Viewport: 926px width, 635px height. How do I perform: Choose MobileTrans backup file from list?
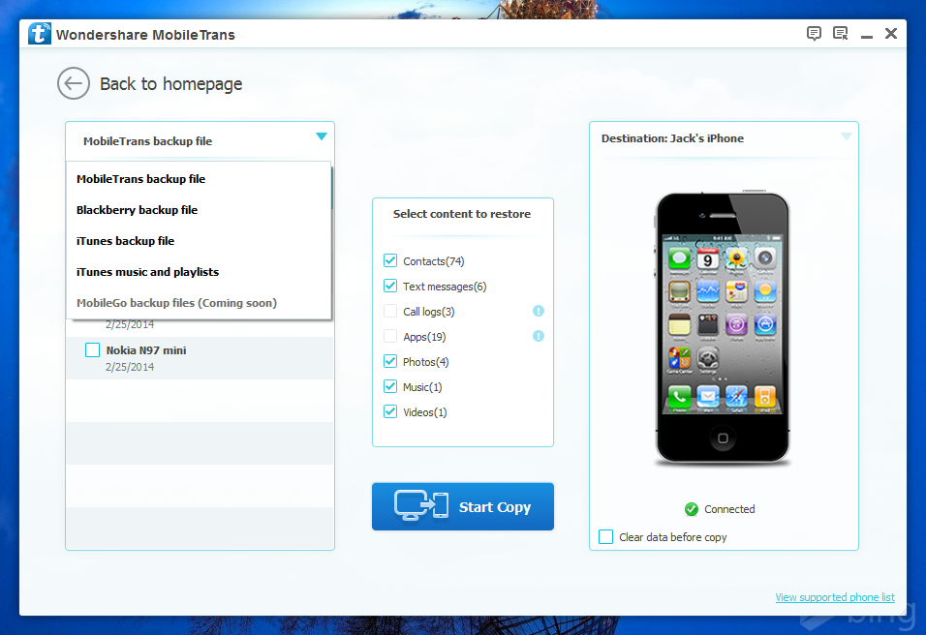(199, 179)
